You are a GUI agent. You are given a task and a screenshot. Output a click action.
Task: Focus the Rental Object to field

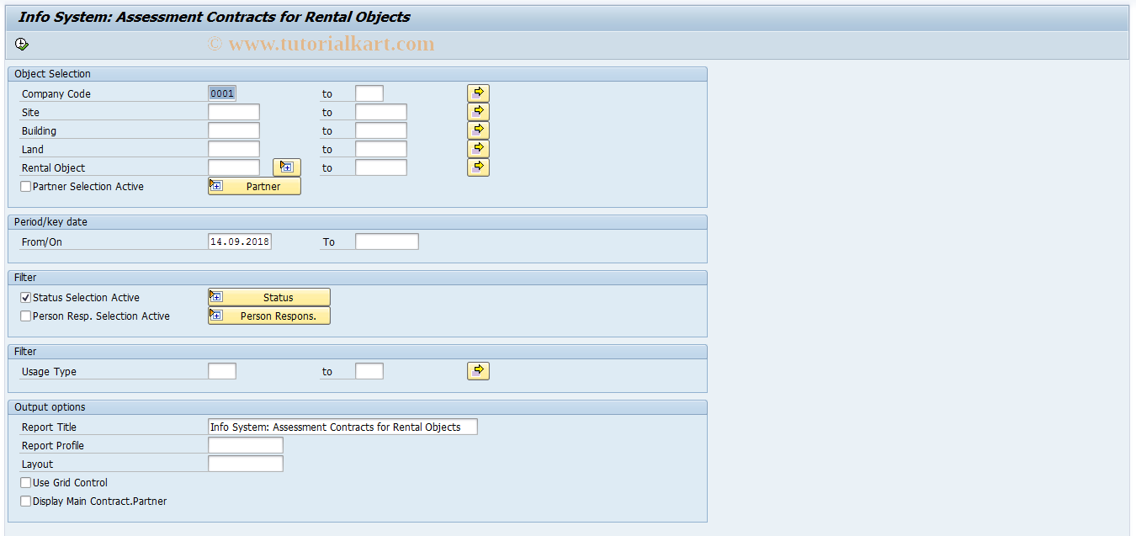point(381,167)
